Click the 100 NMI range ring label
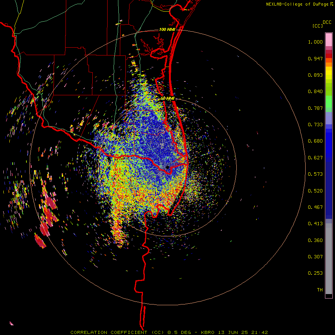Viewport: 335px width, 335px height. point(167,29)
